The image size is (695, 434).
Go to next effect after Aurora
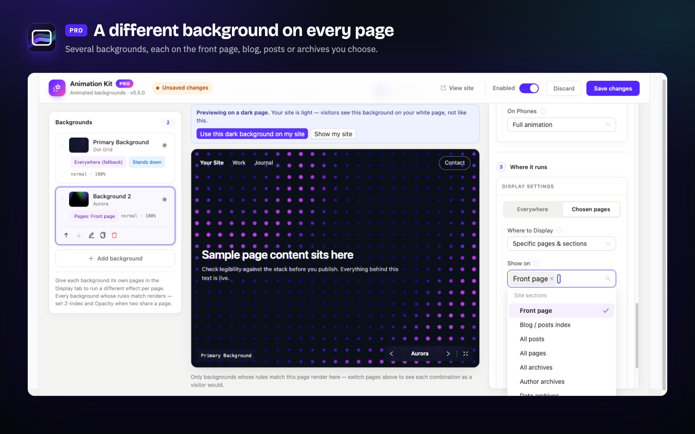point(448,354)
